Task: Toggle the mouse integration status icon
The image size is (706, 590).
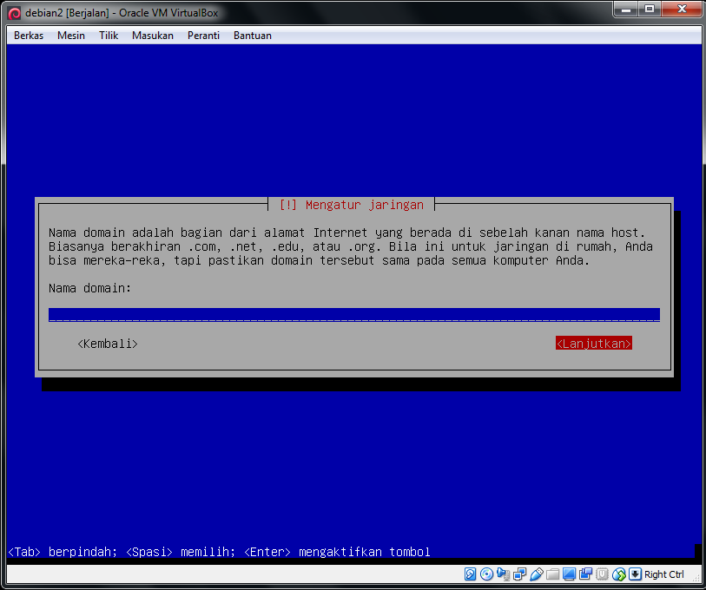Action: [618, 574]
